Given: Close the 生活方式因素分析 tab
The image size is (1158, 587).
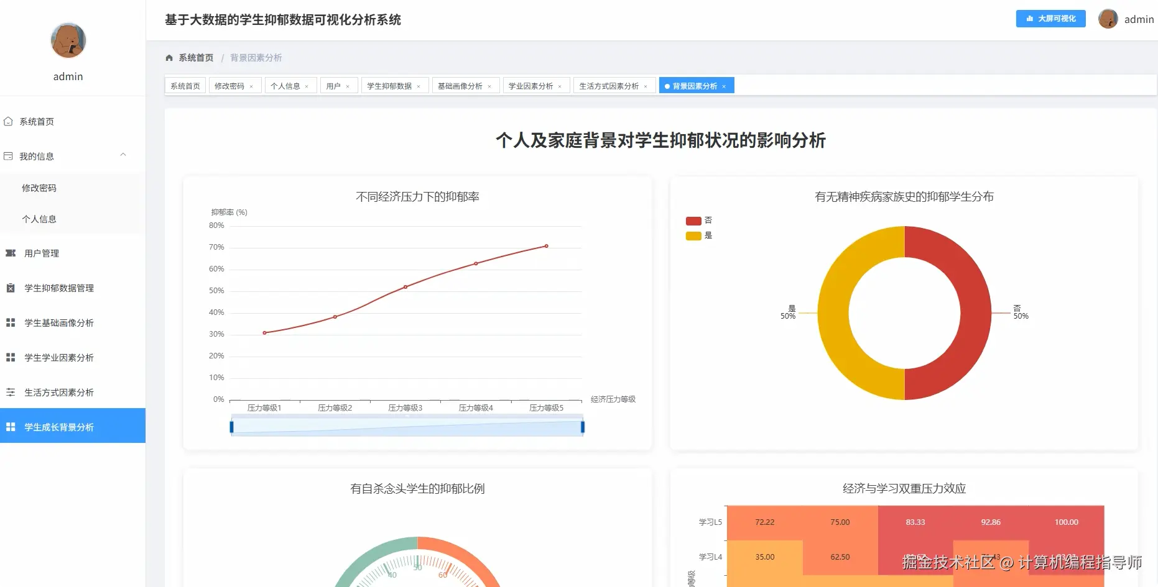Looking at the screenshot, I should 646,86.
